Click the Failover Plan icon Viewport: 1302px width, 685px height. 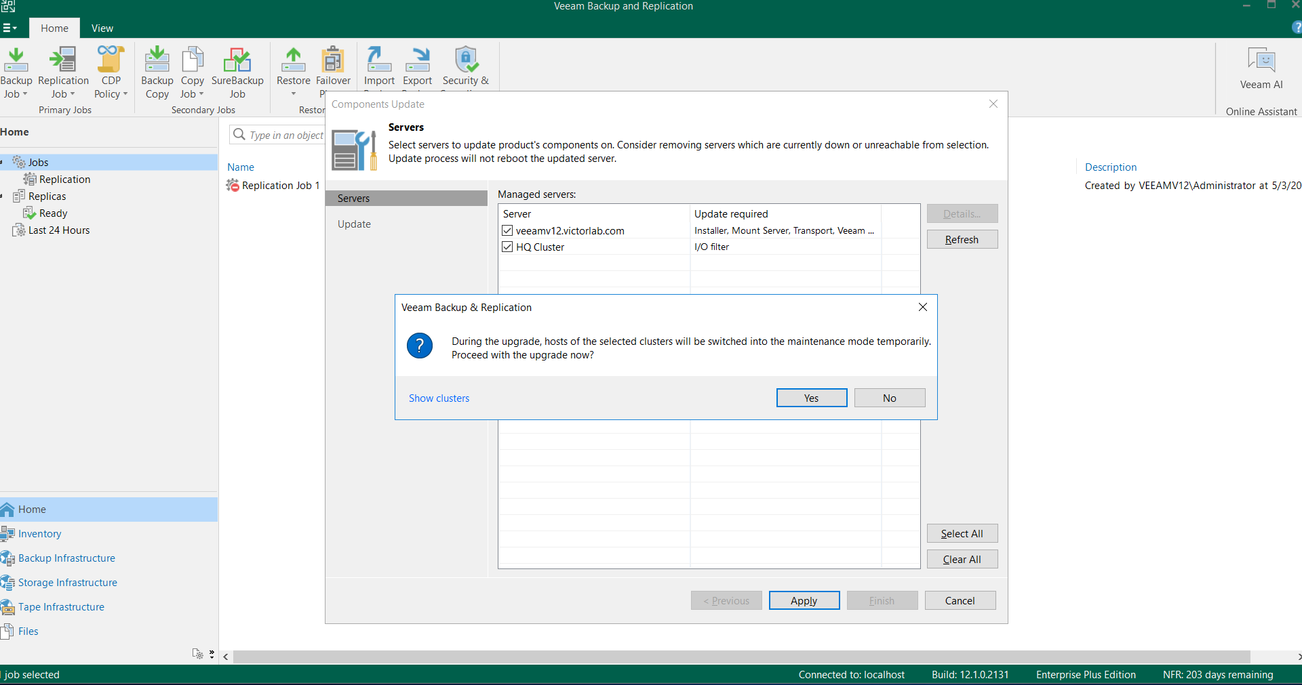point(333,61)
